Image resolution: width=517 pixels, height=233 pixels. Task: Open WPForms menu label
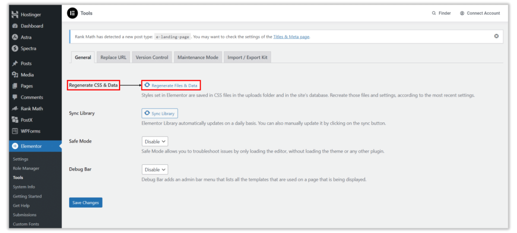pos(30,131)
